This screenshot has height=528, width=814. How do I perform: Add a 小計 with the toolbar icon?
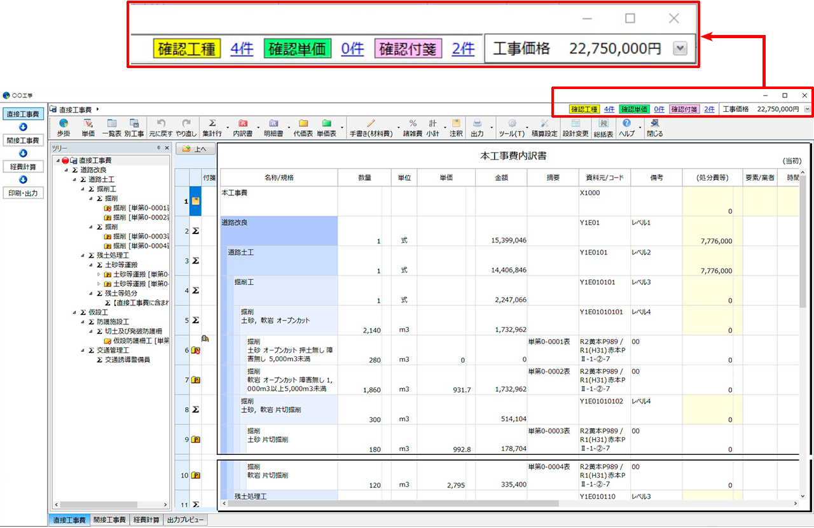tap(432, 128)
